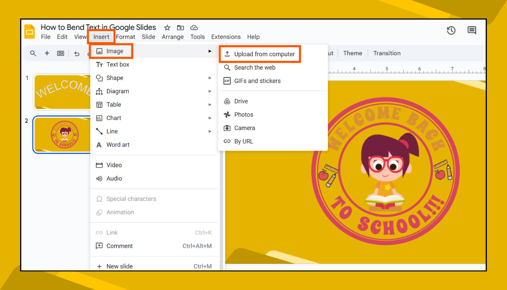Image resolution: width=507 pixels, height=290 pixels.
Task: Expand the Chart submenu arrow
Action: 210,118
